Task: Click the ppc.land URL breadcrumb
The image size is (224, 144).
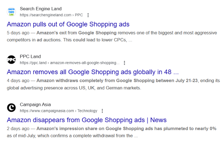Action: [x=69, y=63]
